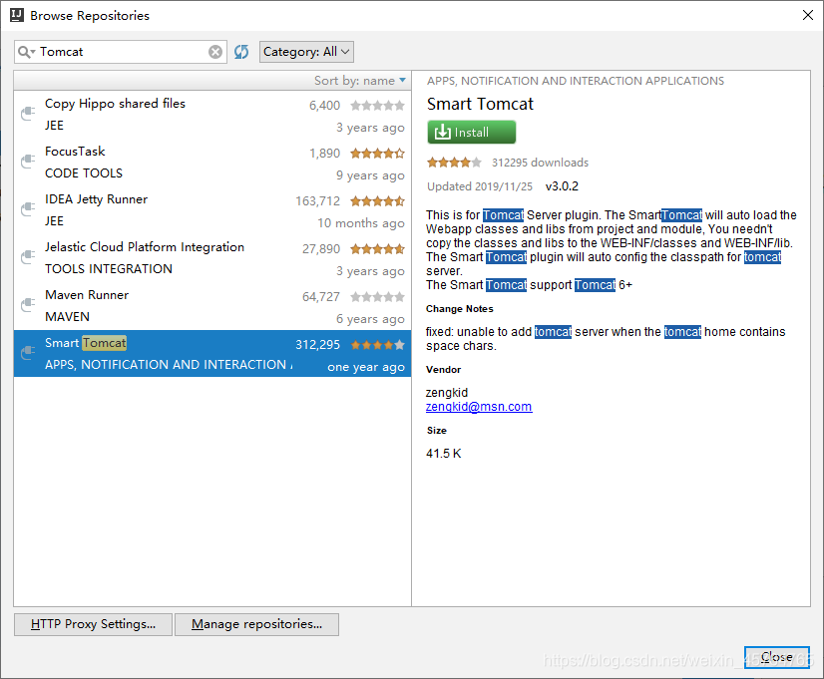This screenshot has height=679, width=824.
Task: Click the IntelliJ logo in title bar
Action: [x=17, y=15]
